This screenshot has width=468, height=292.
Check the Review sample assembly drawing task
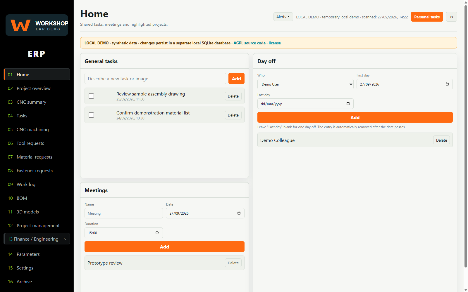(x=91, y=96)
